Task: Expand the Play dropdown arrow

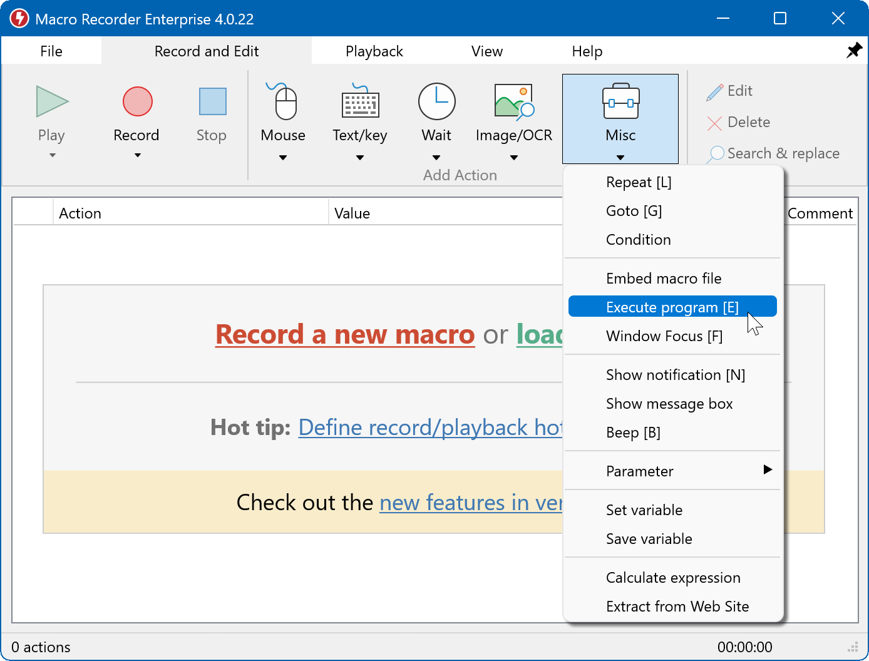Action: 52,155
